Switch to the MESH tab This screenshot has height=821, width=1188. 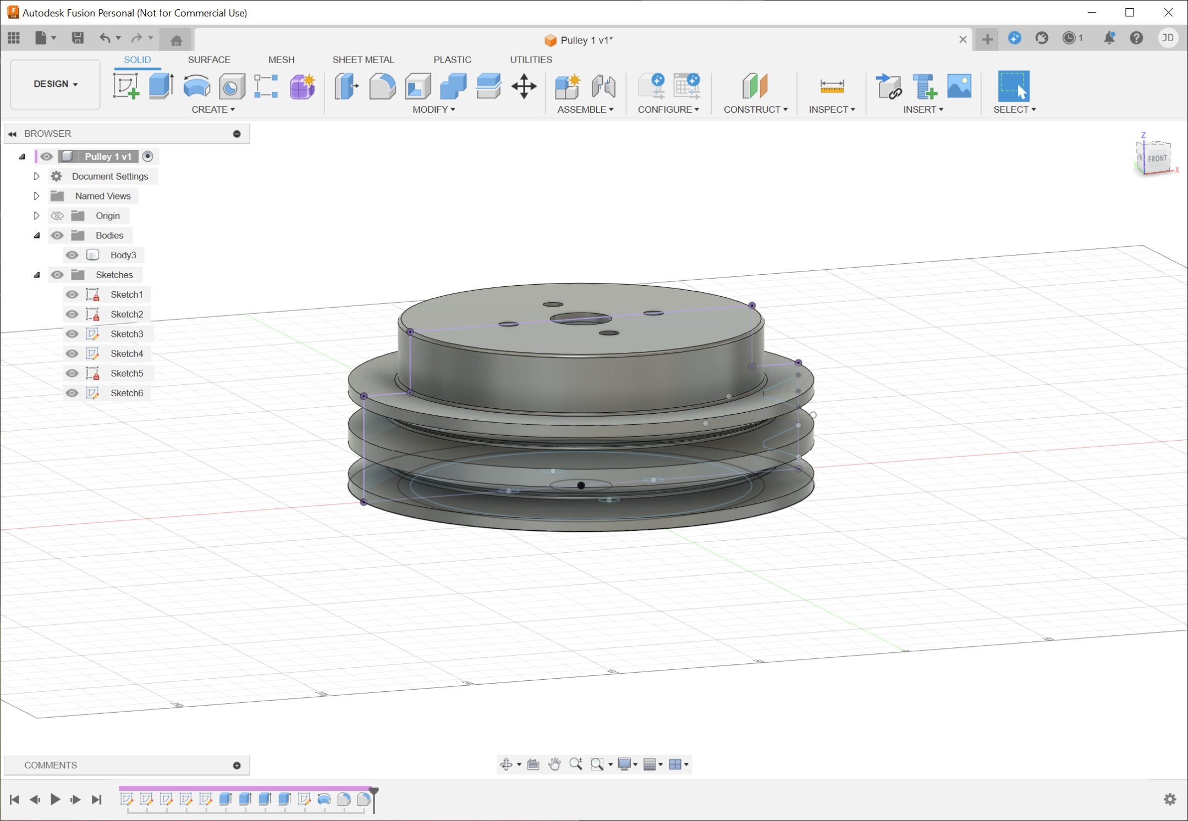281,59
